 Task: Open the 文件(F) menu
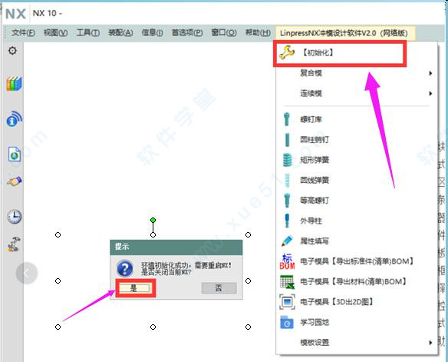click(x=23, y=33)
